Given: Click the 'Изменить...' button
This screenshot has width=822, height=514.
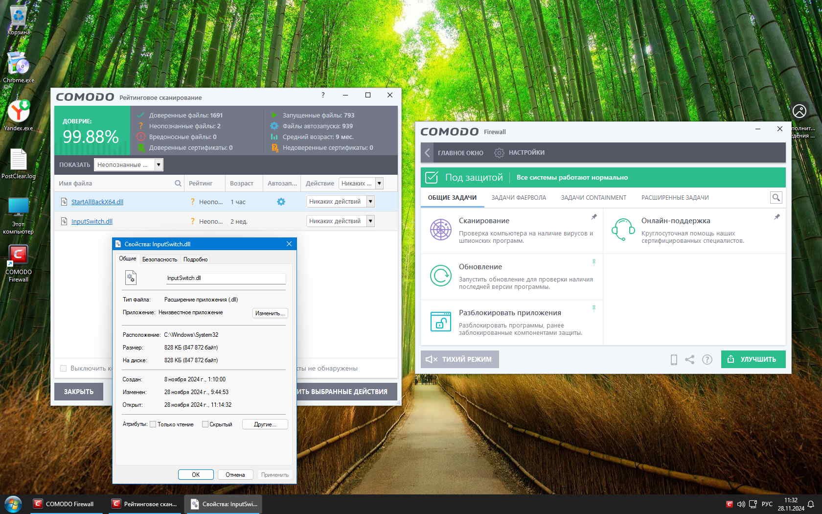Looking at the screenshot, I should tap(270, 313).
